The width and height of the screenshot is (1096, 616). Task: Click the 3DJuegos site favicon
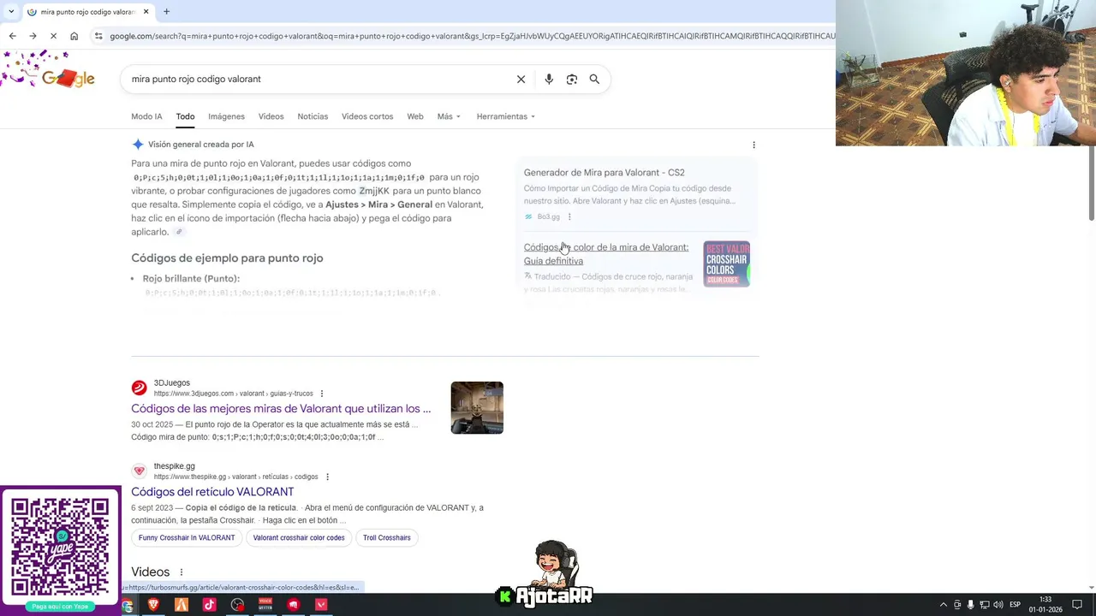point(139,388)
